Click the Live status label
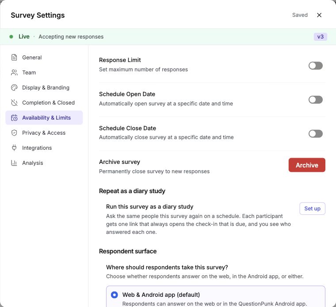Image resolution: width=336 pixels, height=307 pixels. (x=24, y=36)
